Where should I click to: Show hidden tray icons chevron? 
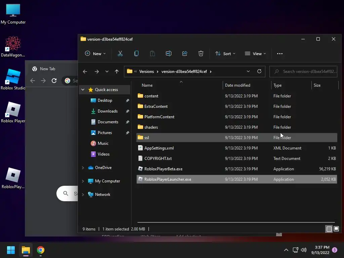tap(286, 250)
